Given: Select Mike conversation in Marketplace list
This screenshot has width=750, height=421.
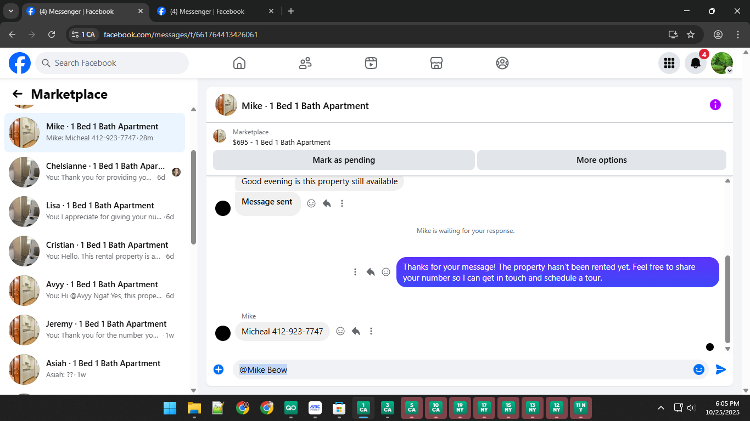Looking at the screenshot, I should pyautogui.click(x=94, y=133).
